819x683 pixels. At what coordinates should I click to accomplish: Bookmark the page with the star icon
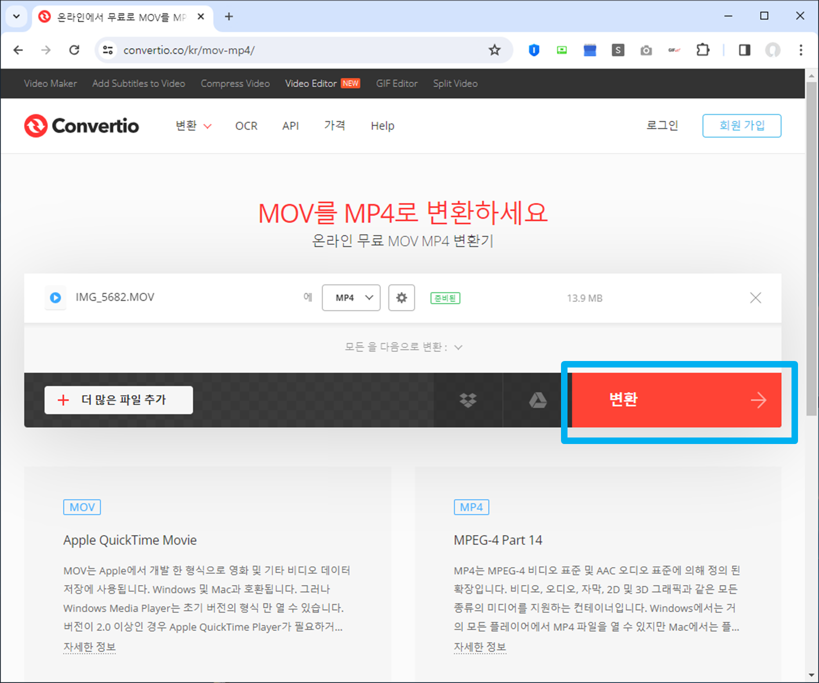click(x=494, y=50)
